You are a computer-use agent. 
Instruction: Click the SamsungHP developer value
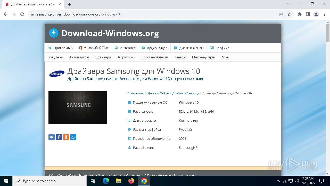[188, 148]
